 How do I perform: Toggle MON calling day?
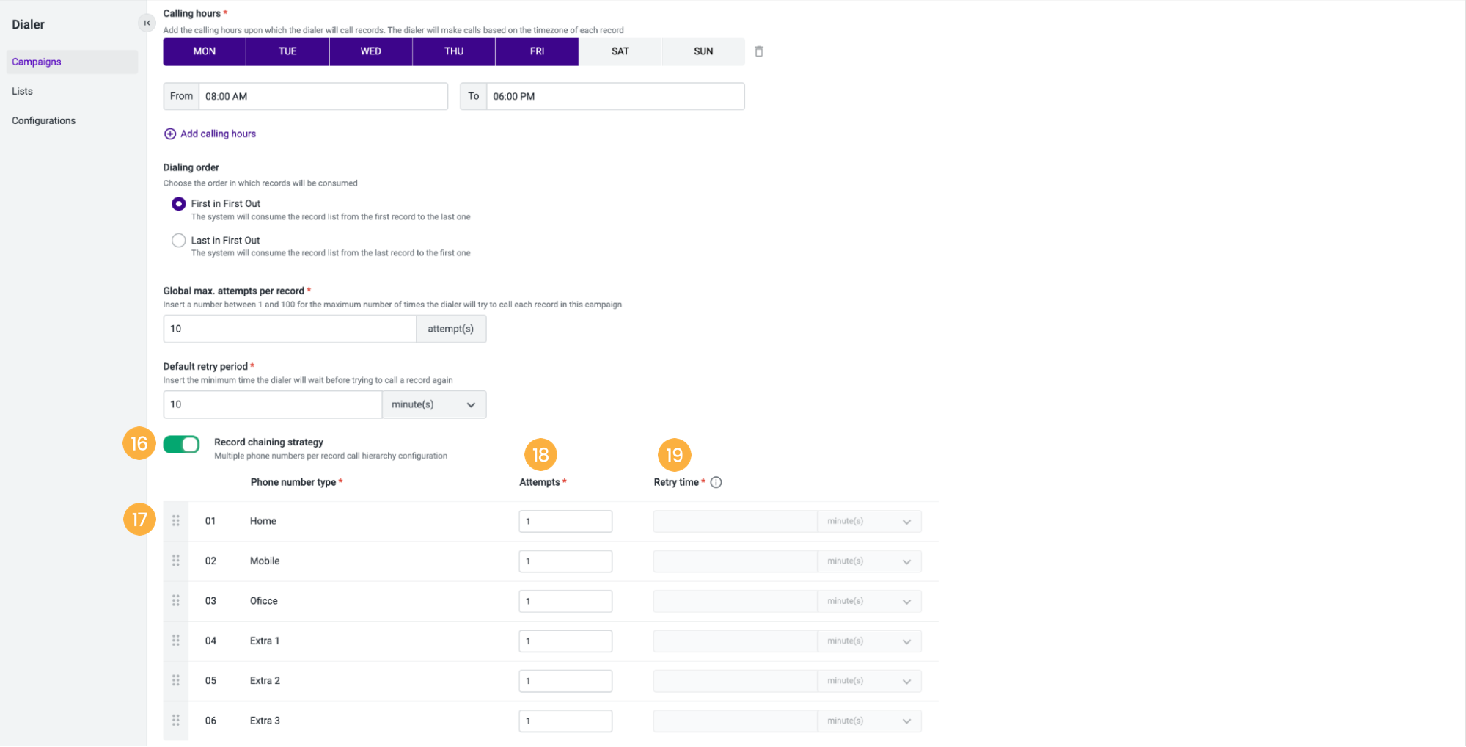point(205,51)
